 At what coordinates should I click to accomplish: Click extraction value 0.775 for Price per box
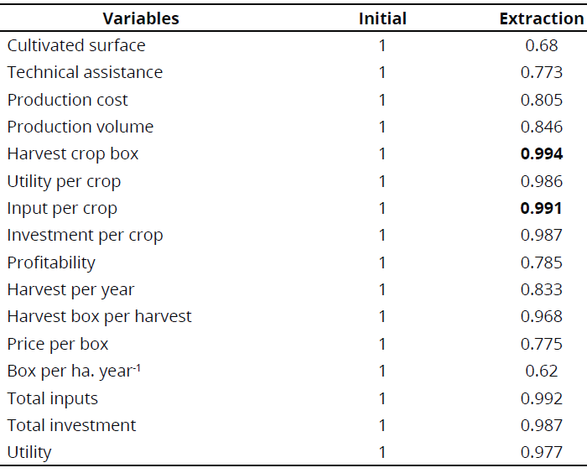[542, 344]
